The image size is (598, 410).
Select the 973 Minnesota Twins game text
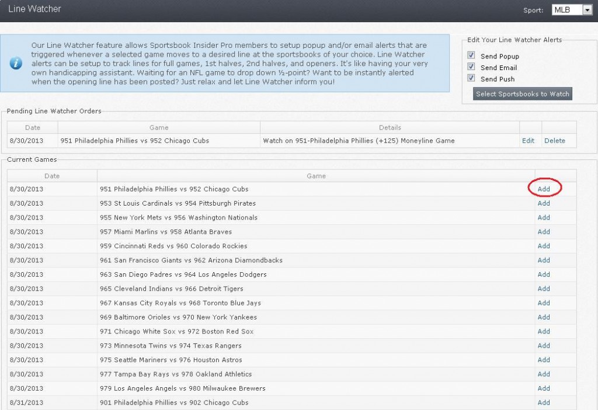[171, 346]
